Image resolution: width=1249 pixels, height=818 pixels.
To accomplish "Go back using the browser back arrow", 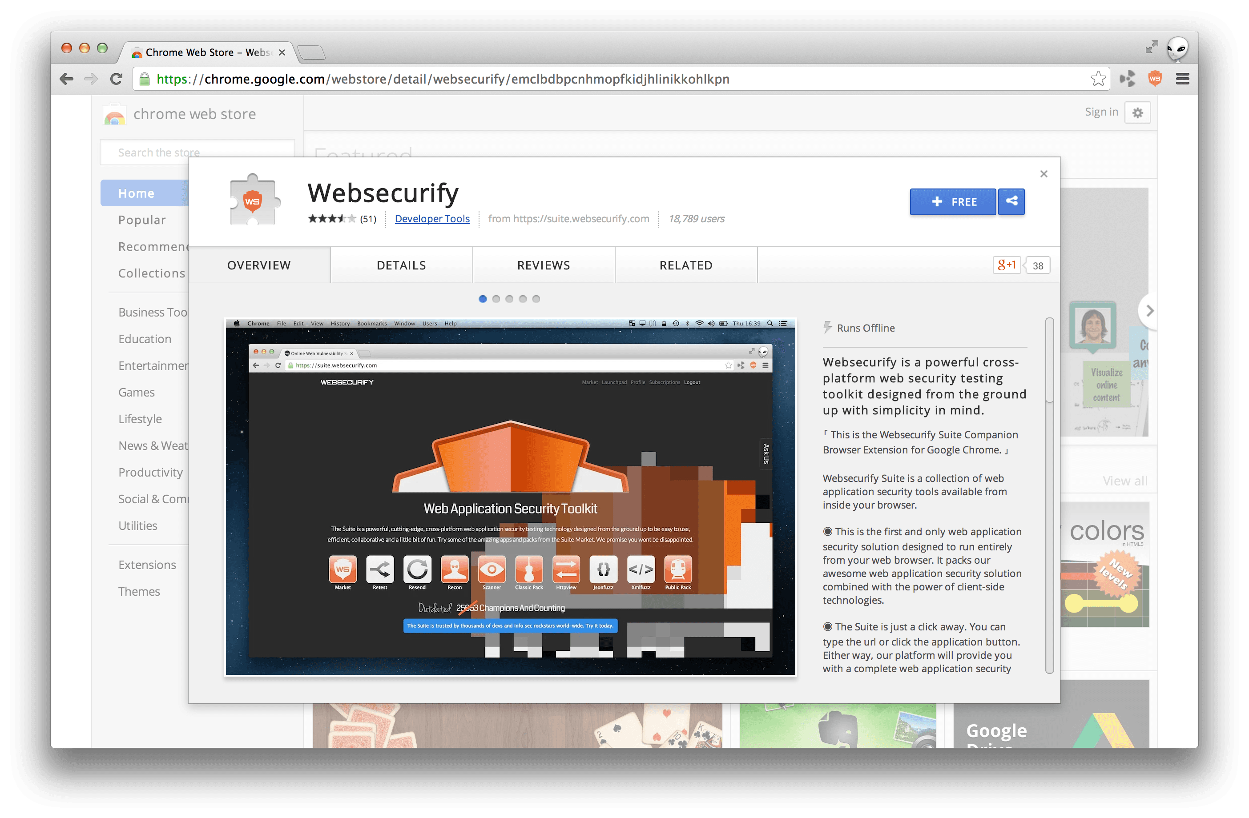I will 67,79.
